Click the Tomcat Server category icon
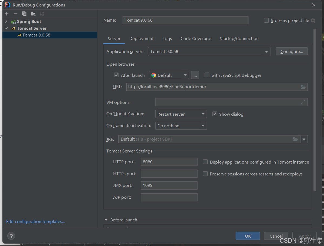The height and width of the screenshot is (246, 324). [13, 28]
